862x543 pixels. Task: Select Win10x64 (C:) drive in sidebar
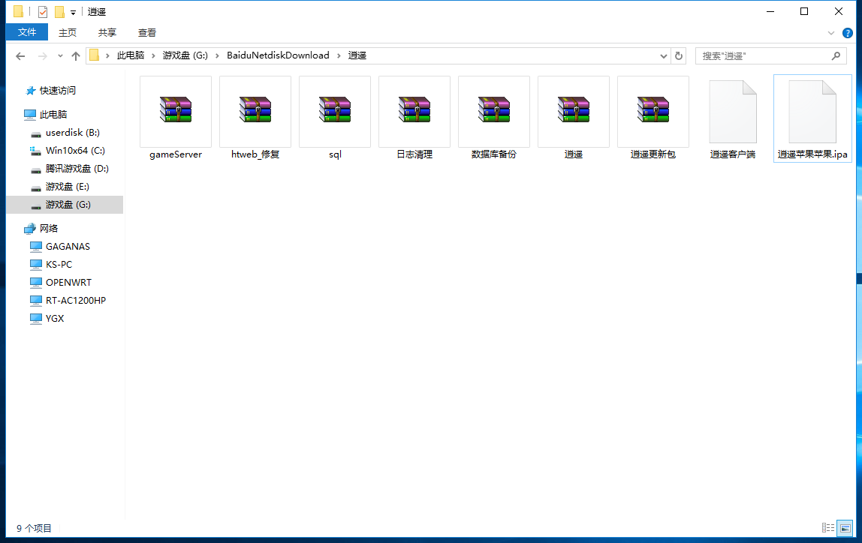[x=75, y=150]
